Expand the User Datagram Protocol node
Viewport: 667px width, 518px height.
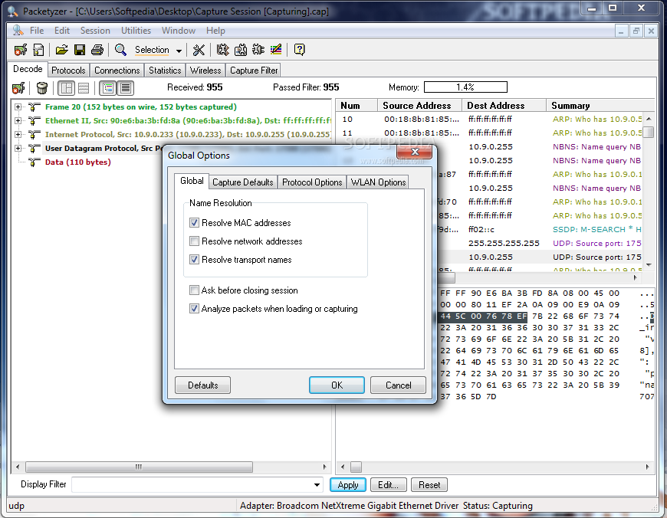(x=18, y=148)
